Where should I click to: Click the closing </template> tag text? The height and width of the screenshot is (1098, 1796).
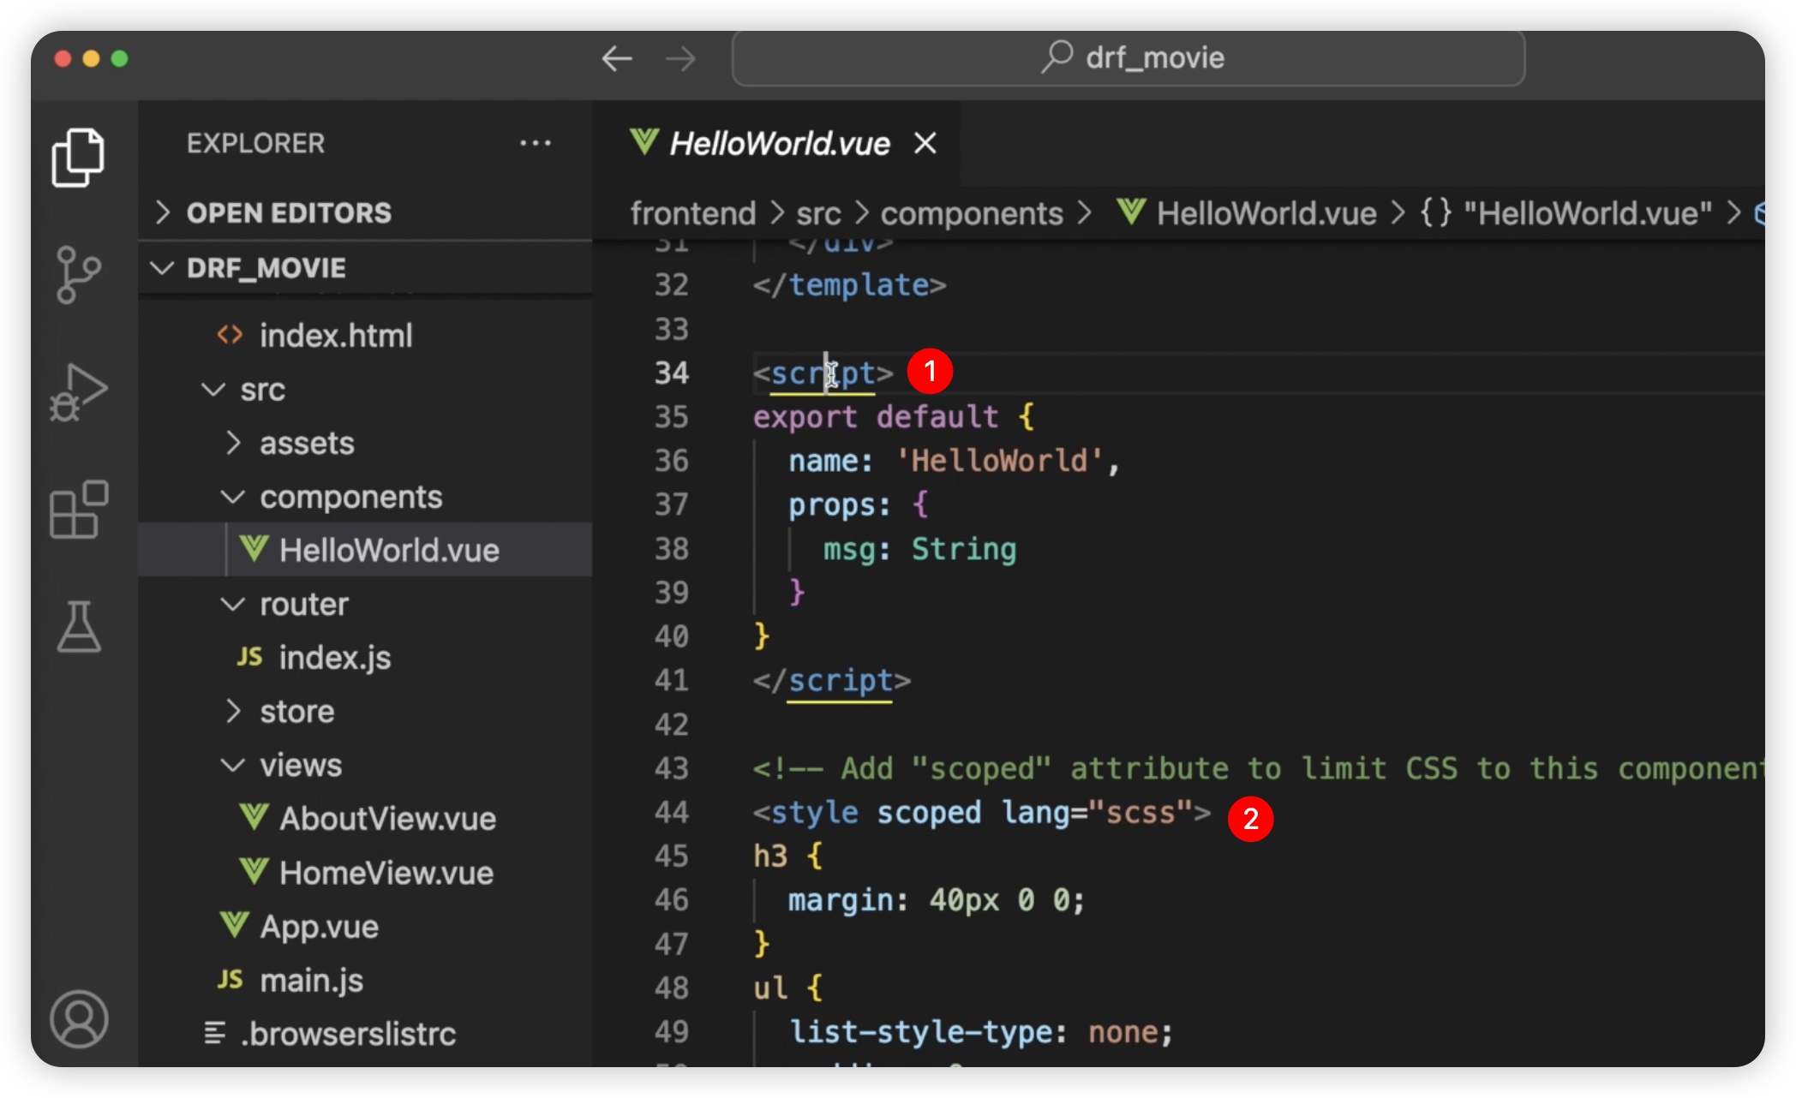(849, 284)
